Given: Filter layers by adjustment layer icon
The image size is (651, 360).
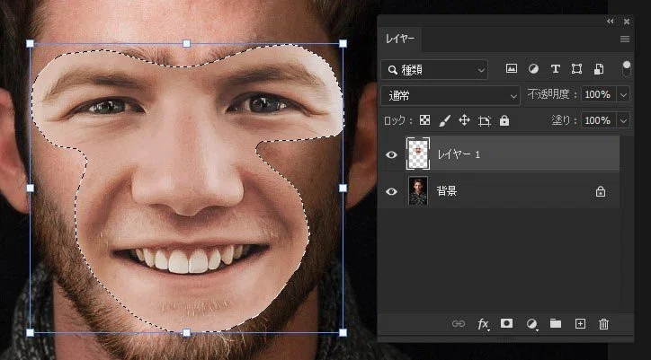Looking at the screenshot, I should click(x=533, y=69).
